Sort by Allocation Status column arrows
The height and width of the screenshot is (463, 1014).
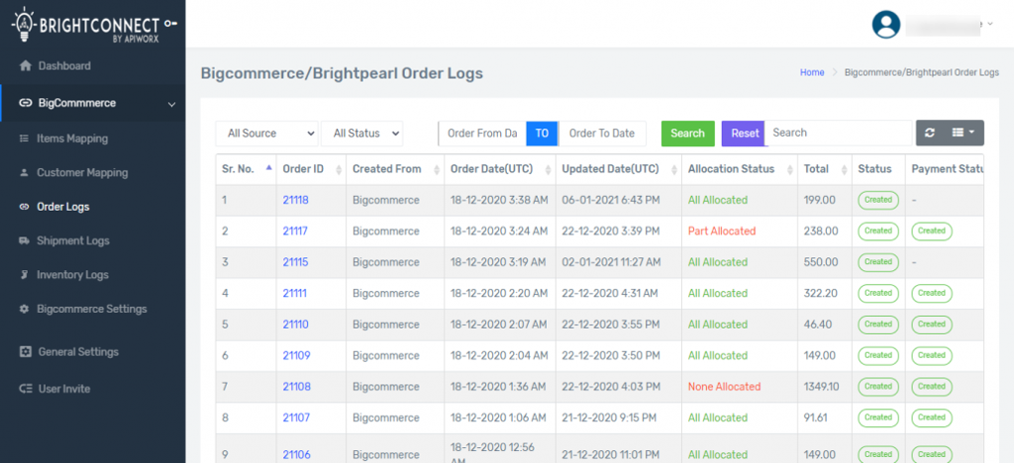pos(790,169)
